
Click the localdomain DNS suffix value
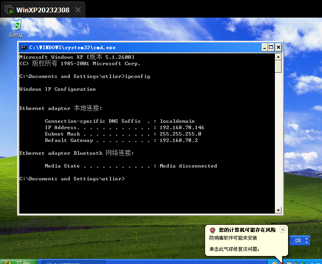click(177, 121)
